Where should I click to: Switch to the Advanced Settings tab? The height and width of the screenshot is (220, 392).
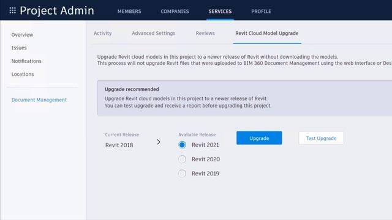click(154, 33)
